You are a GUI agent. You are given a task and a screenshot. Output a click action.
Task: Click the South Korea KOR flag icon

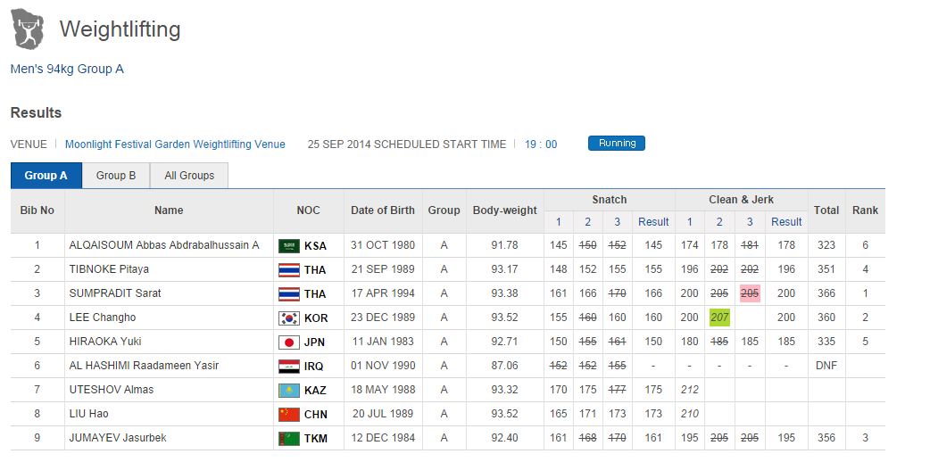point(288,318)
